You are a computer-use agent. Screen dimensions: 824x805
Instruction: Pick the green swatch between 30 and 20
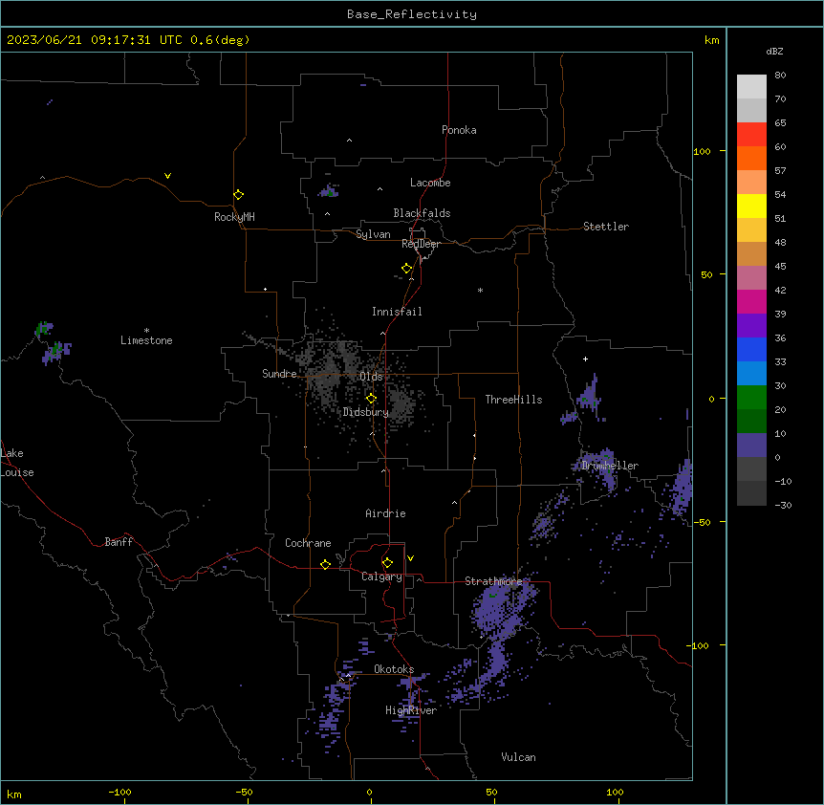(751, 398)
